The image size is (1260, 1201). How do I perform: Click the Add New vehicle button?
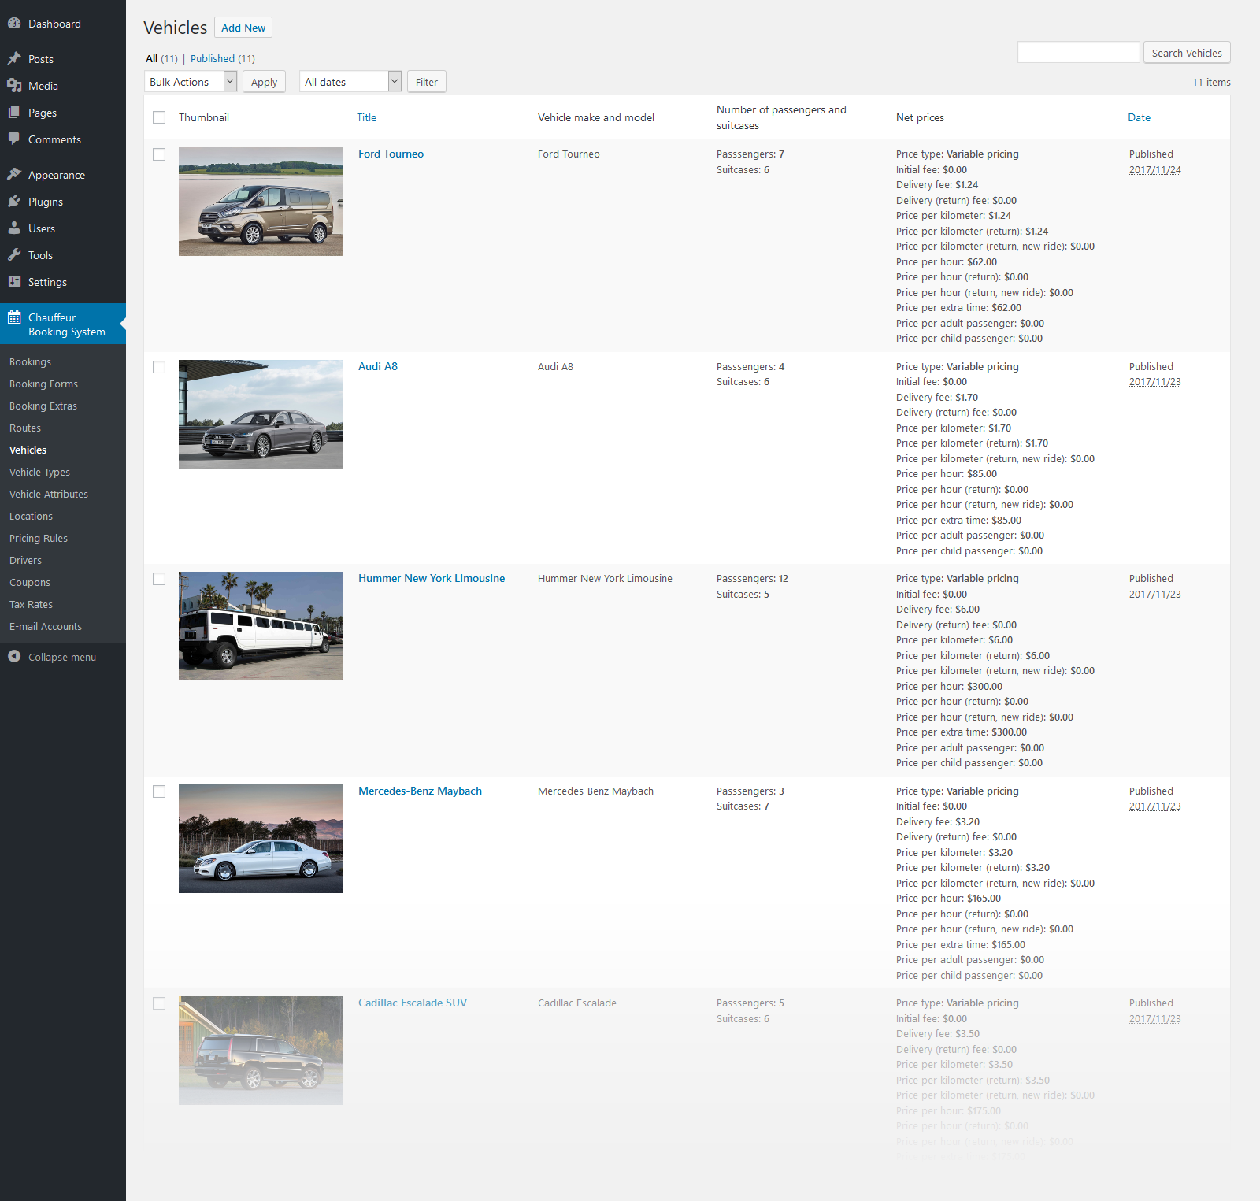click(243, 28)
